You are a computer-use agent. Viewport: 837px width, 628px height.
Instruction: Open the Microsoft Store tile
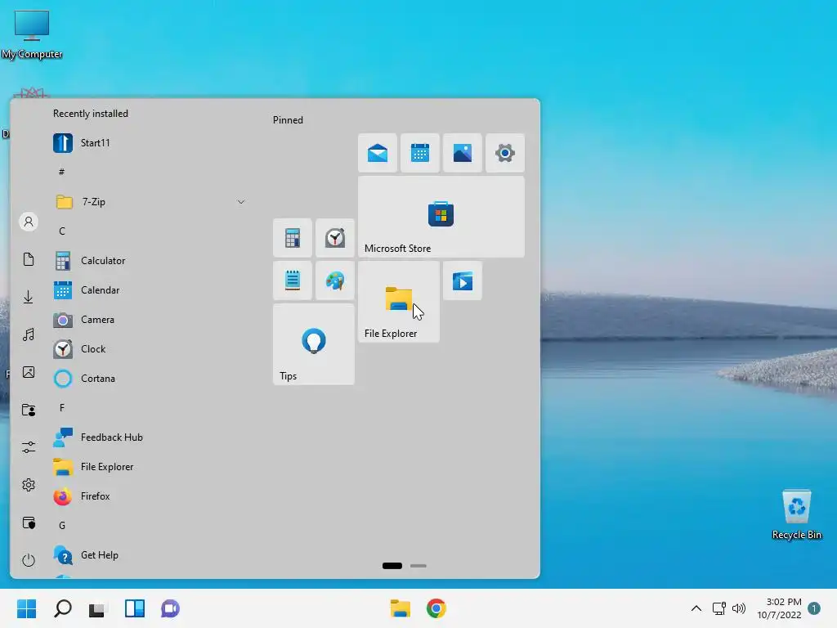[x=441, y=217]
